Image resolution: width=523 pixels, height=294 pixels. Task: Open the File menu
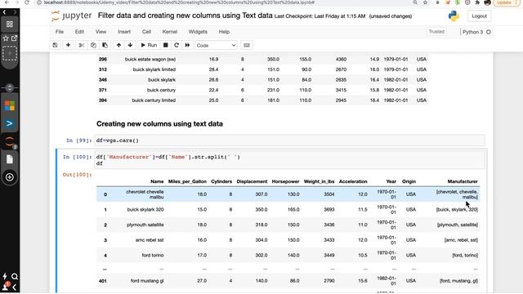coord(60,32)
